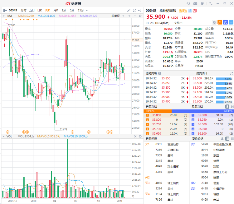Switch to 1分 one-minute chart
The height and width of the screenshot is (204, 234).
(64, 10)
